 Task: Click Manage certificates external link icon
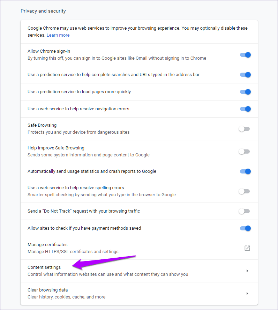(247, 248)
